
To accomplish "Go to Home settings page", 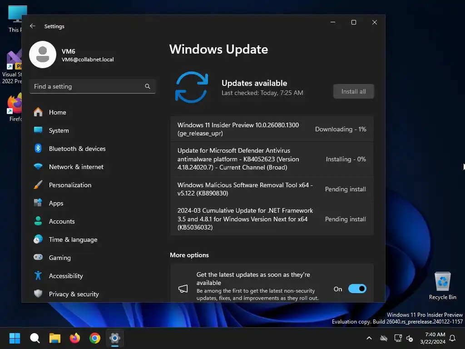I will 93,112.
